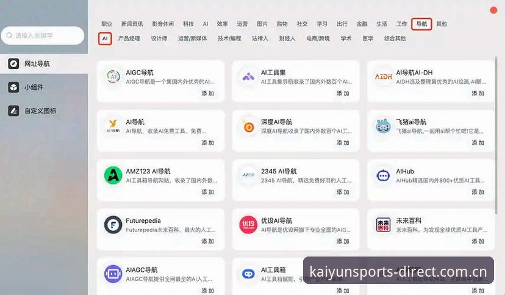Select the 图片 category tab
This screenshot has width=505, height=295.
click(x=262, y=24)
